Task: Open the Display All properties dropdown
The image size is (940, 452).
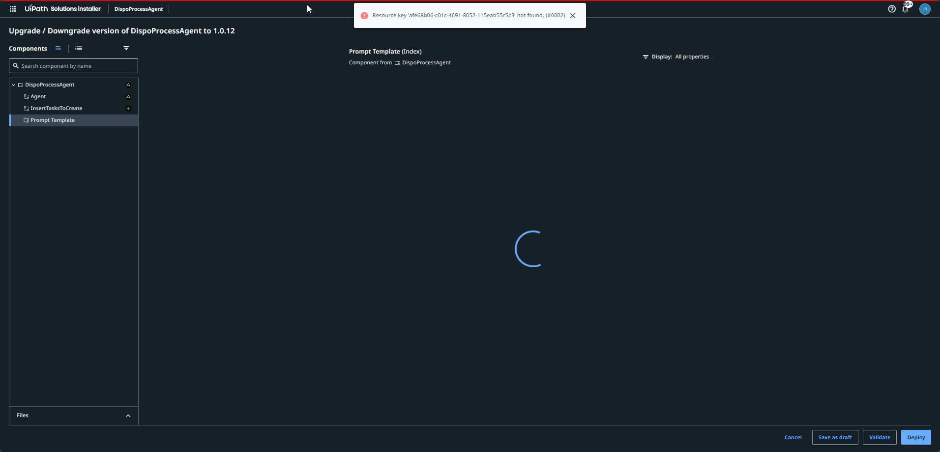Action: click(x=694, y=57)
